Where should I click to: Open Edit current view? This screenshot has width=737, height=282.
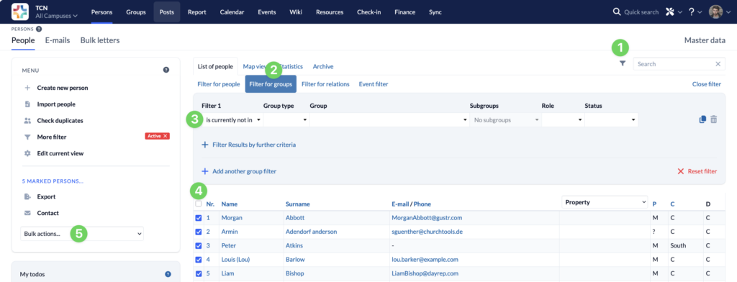[x=60, y=153]
